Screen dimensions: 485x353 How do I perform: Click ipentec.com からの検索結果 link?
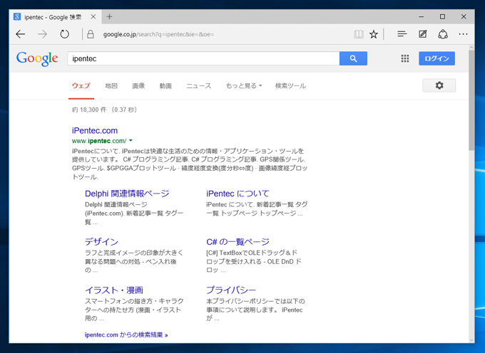coord(126,334)
